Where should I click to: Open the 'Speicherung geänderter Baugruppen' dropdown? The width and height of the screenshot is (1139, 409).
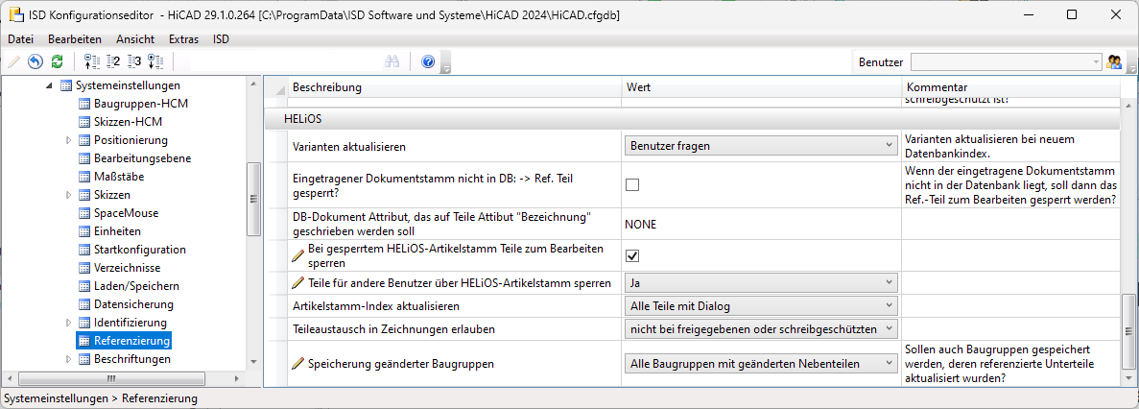click(761, 363)
